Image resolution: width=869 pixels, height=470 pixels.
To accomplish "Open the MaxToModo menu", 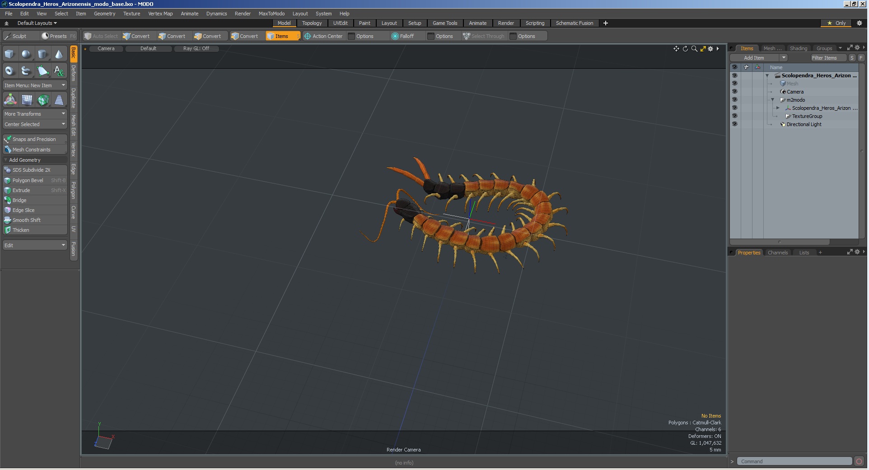I will (x=271, y=14).
